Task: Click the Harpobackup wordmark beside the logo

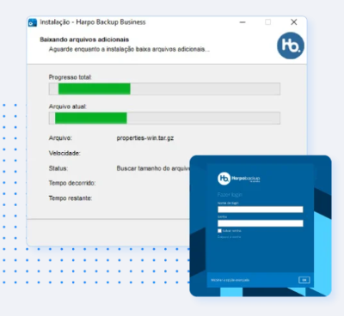Action: (x=246, y=179)
